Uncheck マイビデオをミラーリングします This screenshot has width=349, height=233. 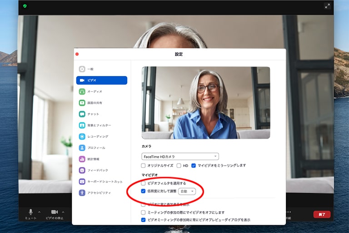point(194,166)
